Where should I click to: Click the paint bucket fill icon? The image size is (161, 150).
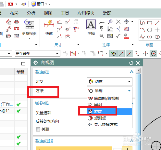(x=126, y=36)
